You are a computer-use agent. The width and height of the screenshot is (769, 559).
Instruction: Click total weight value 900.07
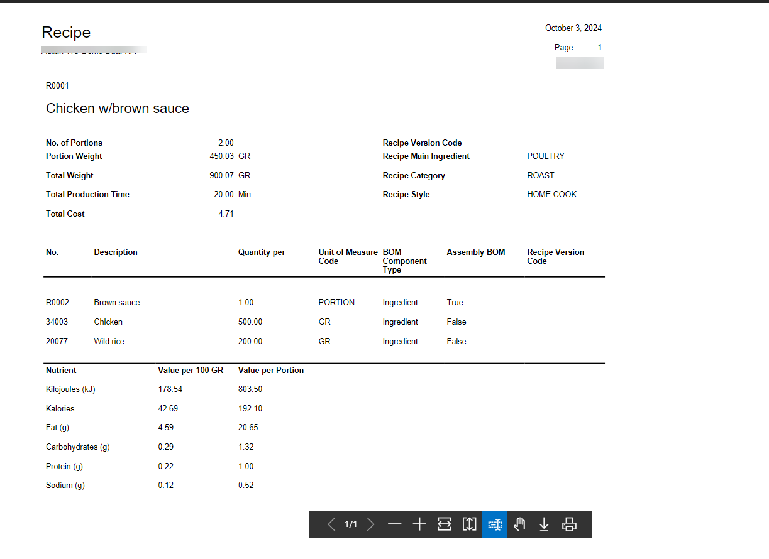click(221, 175)
